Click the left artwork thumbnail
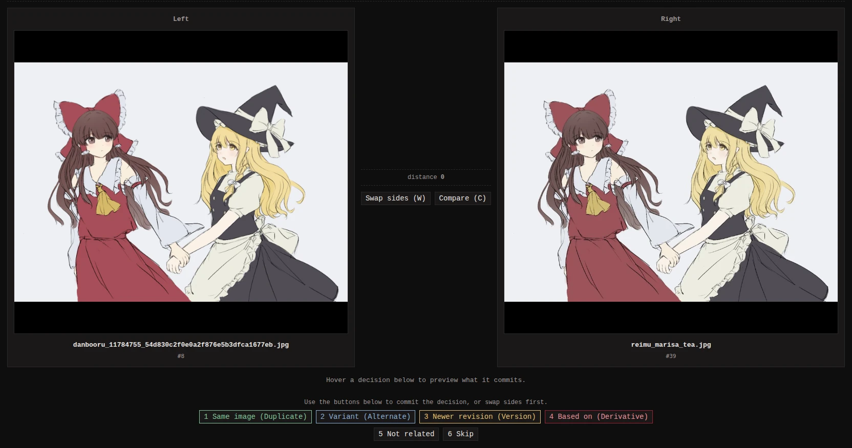This screenshot has width=852, height=448. tap(181, 182)
